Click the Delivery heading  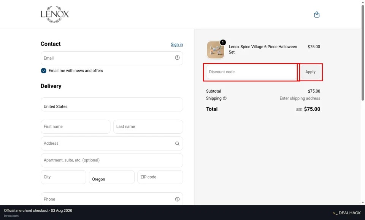click(x=51, y=86)
